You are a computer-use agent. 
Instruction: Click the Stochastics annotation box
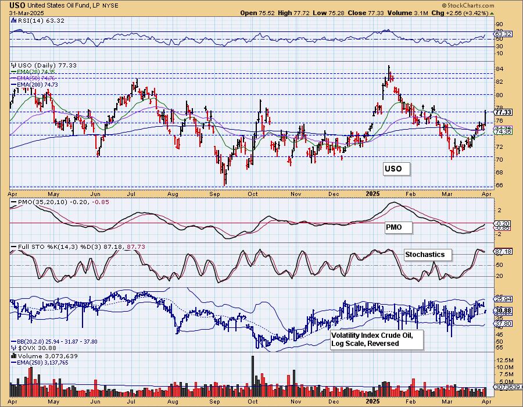[x=428, y=255]
